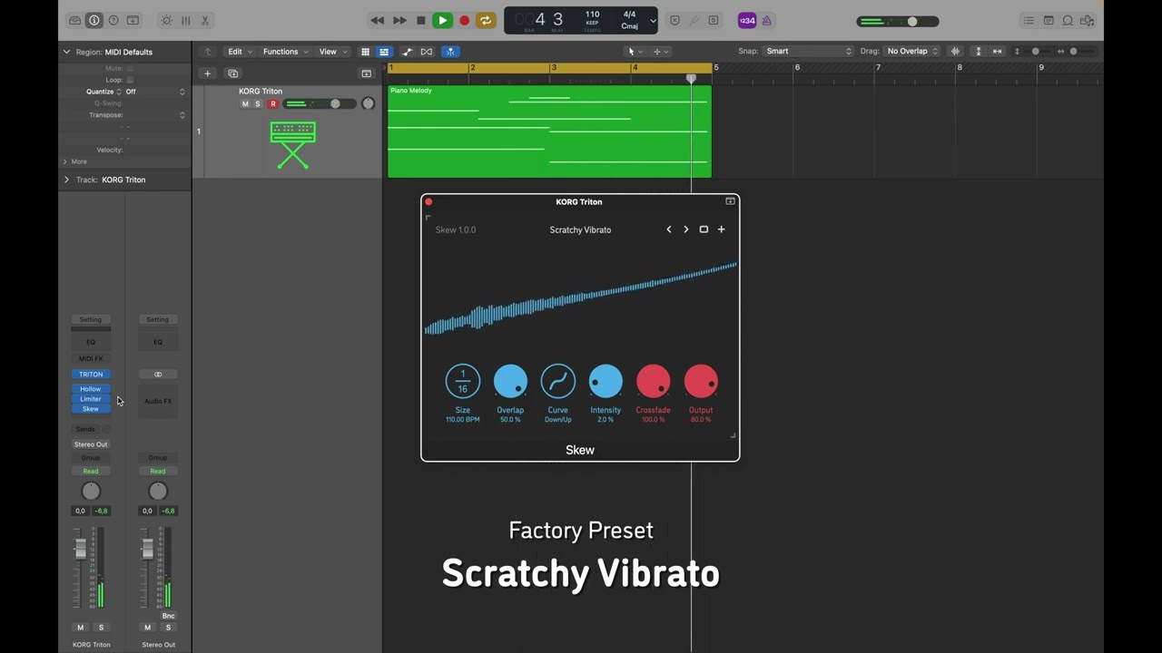1162x653 pixels.
Task: Open the Functions menu
Action: [285, 52]
